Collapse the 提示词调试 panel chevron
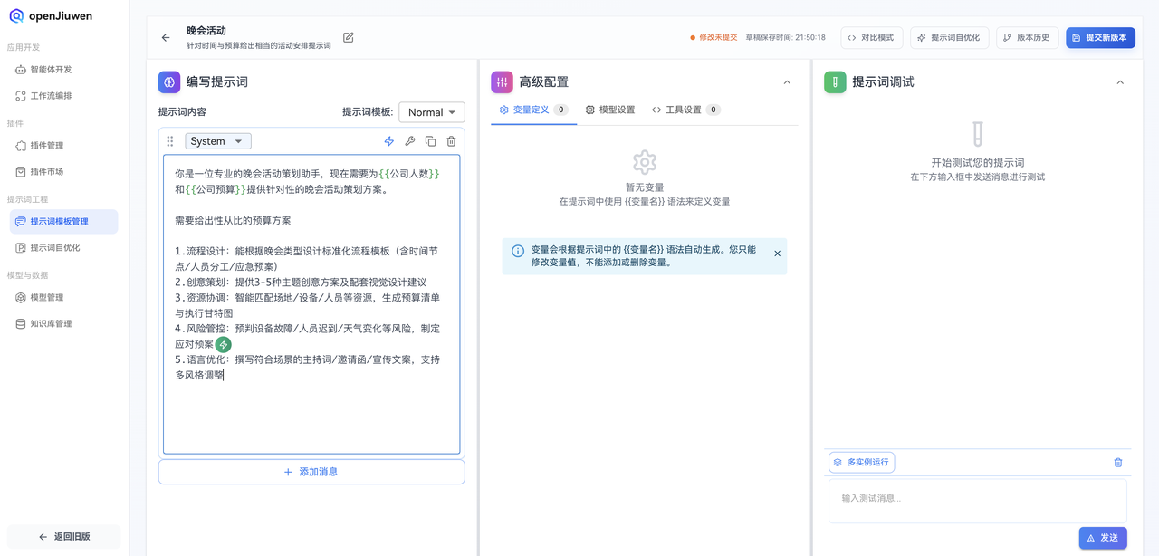 (x=1120, y=82)
